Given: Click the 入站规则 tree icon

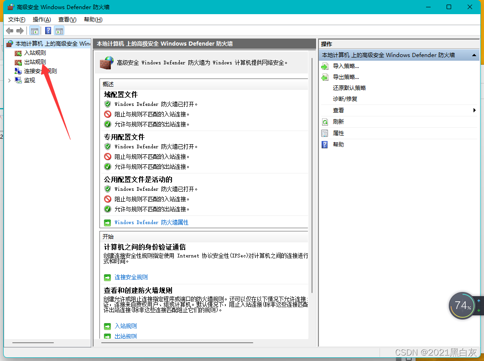Looking at the screenshot, I should pos(18,53).
